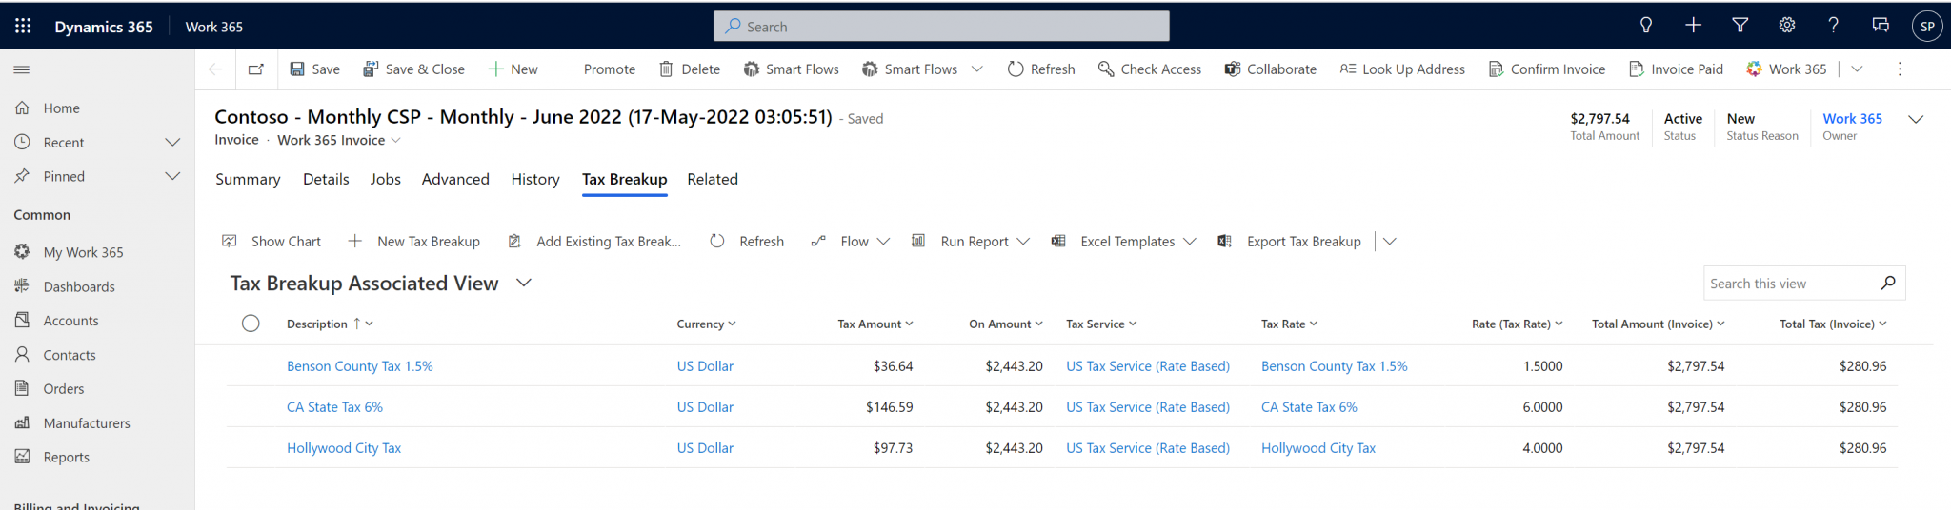
Task: Open Benson County Tax 1.5% description link
Action: pyautogui.click(x=360, y=366)
